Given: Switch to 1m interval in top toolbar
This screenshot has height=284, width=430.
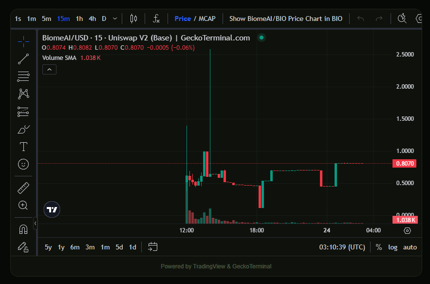Looking at the screenshot, I should pos(32,19).
